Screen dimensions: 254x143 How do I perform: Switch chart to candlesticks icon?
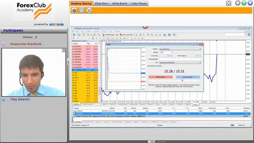click(x=140, y=35)
